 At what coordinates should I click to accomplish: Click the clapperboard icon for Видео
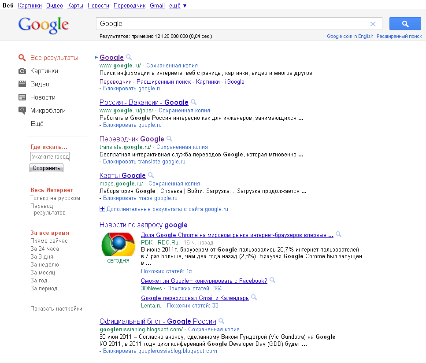tap(22, 84)
